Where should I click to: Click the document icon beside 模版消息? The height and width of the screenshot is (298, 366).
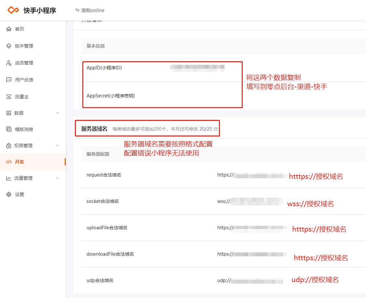click(9, 129)
